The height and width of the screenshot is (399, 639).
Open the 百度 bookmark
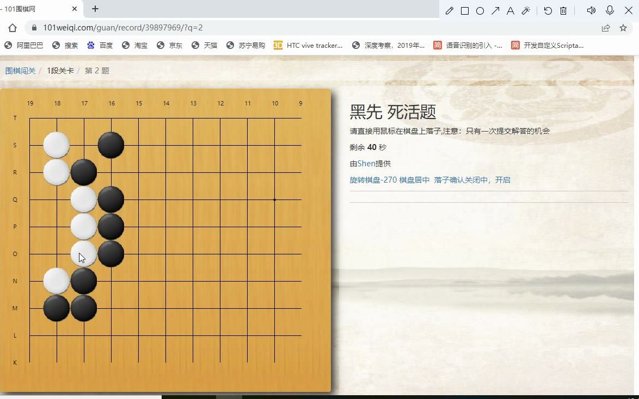pyautogui.click(x=100, y=45)
